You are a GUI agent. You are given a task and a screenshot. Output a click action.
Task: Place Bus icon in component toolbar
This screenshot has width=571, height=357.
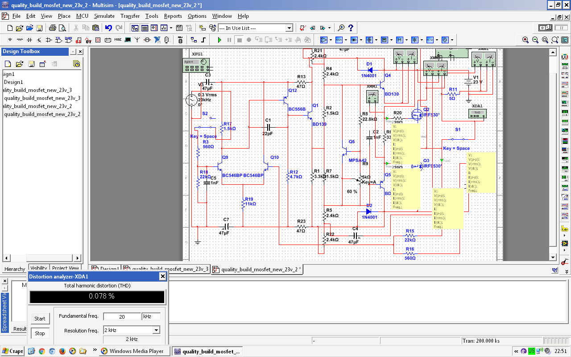[x=203, y=40]
